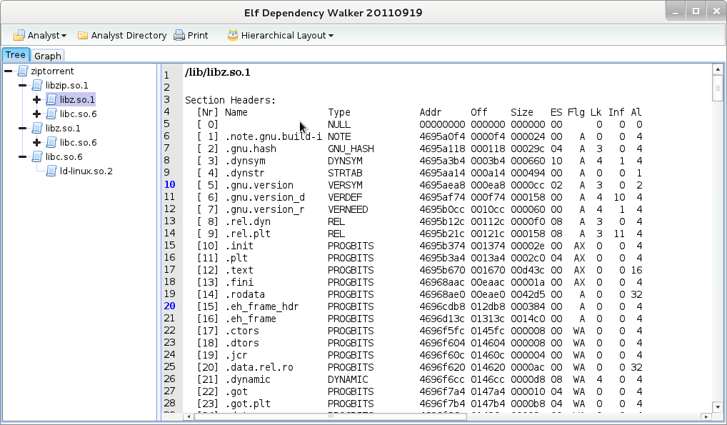Select the highlighted libz.so.1 tree item
727x425 pixels.
77,100
